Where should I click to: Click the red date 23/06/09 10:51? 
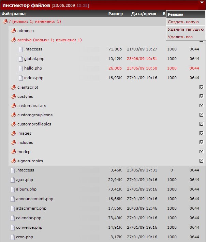pos(142,59)
